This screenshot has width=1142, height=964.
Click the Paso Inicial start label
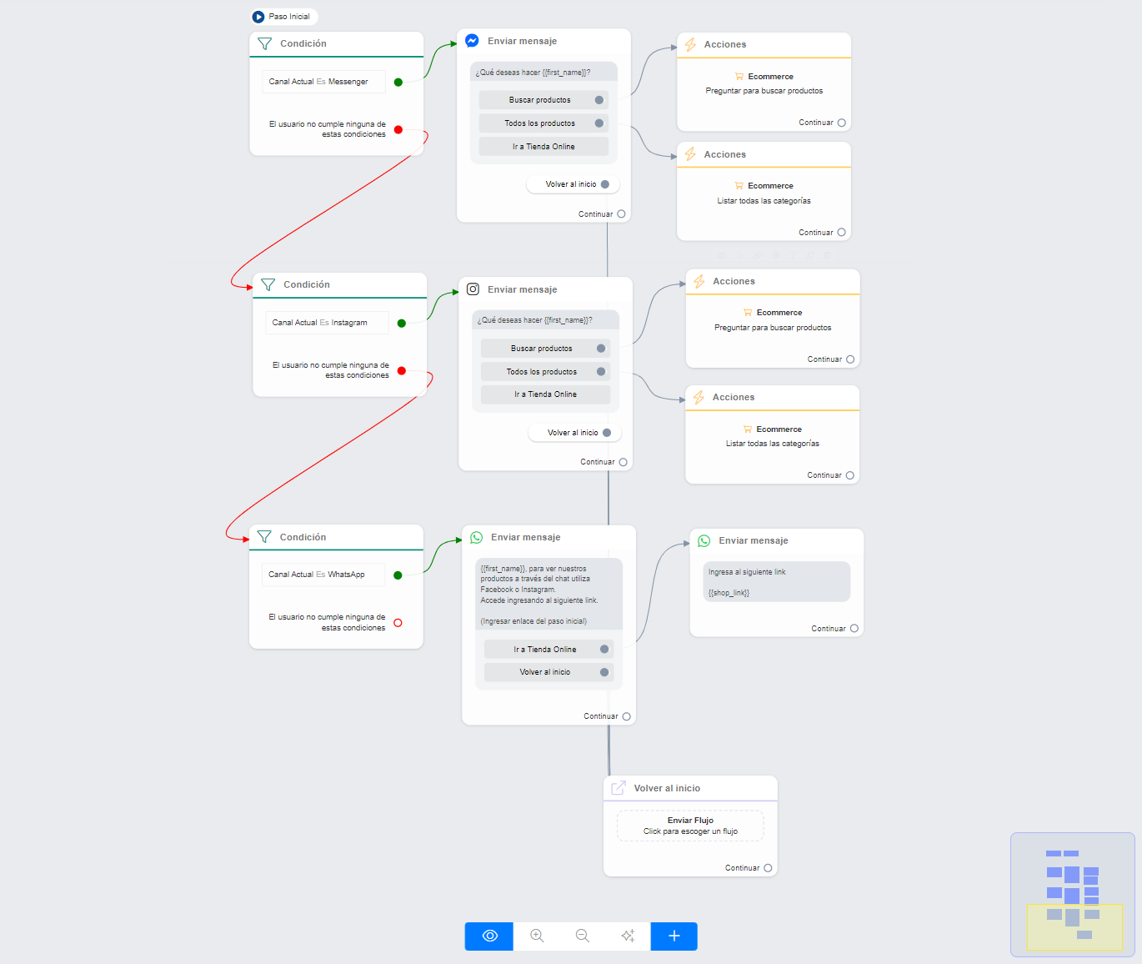click(284, 17)
